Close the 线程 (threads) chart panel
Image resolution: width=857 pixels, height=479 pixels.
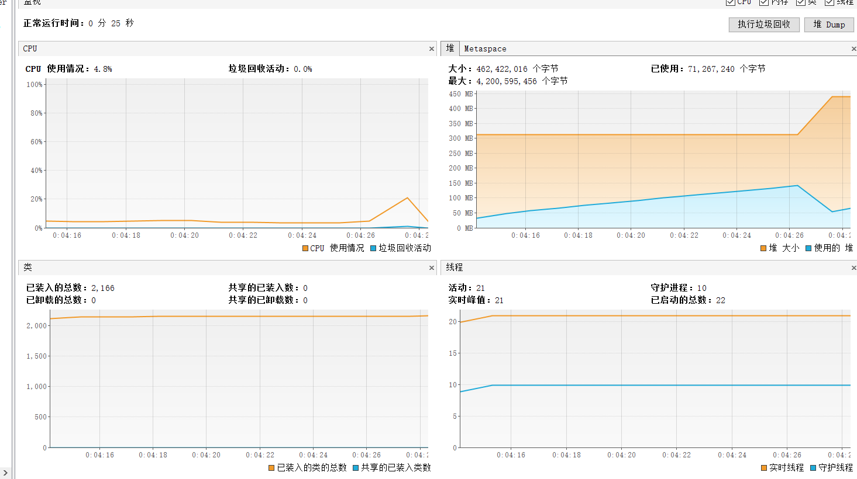coord(853,268)
